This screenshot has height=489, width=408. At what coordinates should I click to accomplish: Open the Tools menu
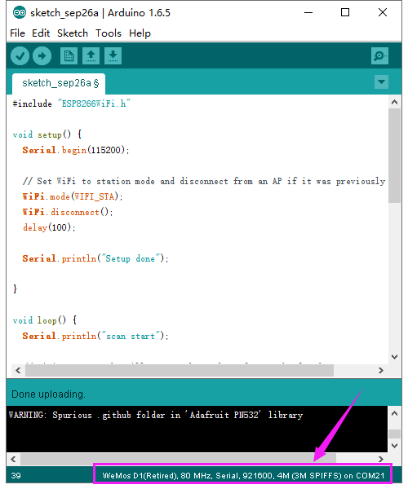[109, 33]
